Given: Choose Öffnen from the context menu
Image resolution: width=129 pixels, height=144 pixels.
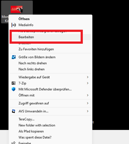Looking at the screenshot, I should (x=24, y=19).
